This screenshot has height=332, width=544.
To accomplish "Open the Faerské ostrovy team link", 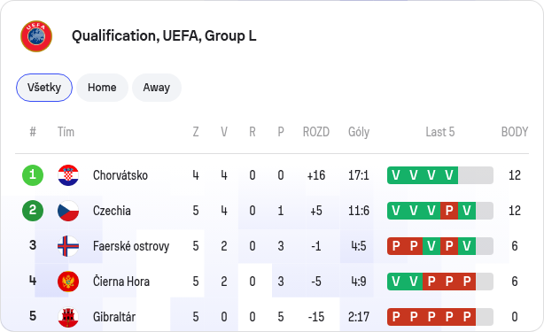I will coord(131,246).
